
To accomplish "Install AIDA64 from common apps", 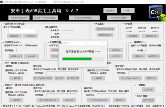I will 116,50.
